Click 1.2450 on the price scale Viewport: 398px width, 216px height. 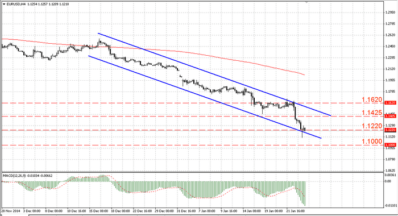(390, 47)
